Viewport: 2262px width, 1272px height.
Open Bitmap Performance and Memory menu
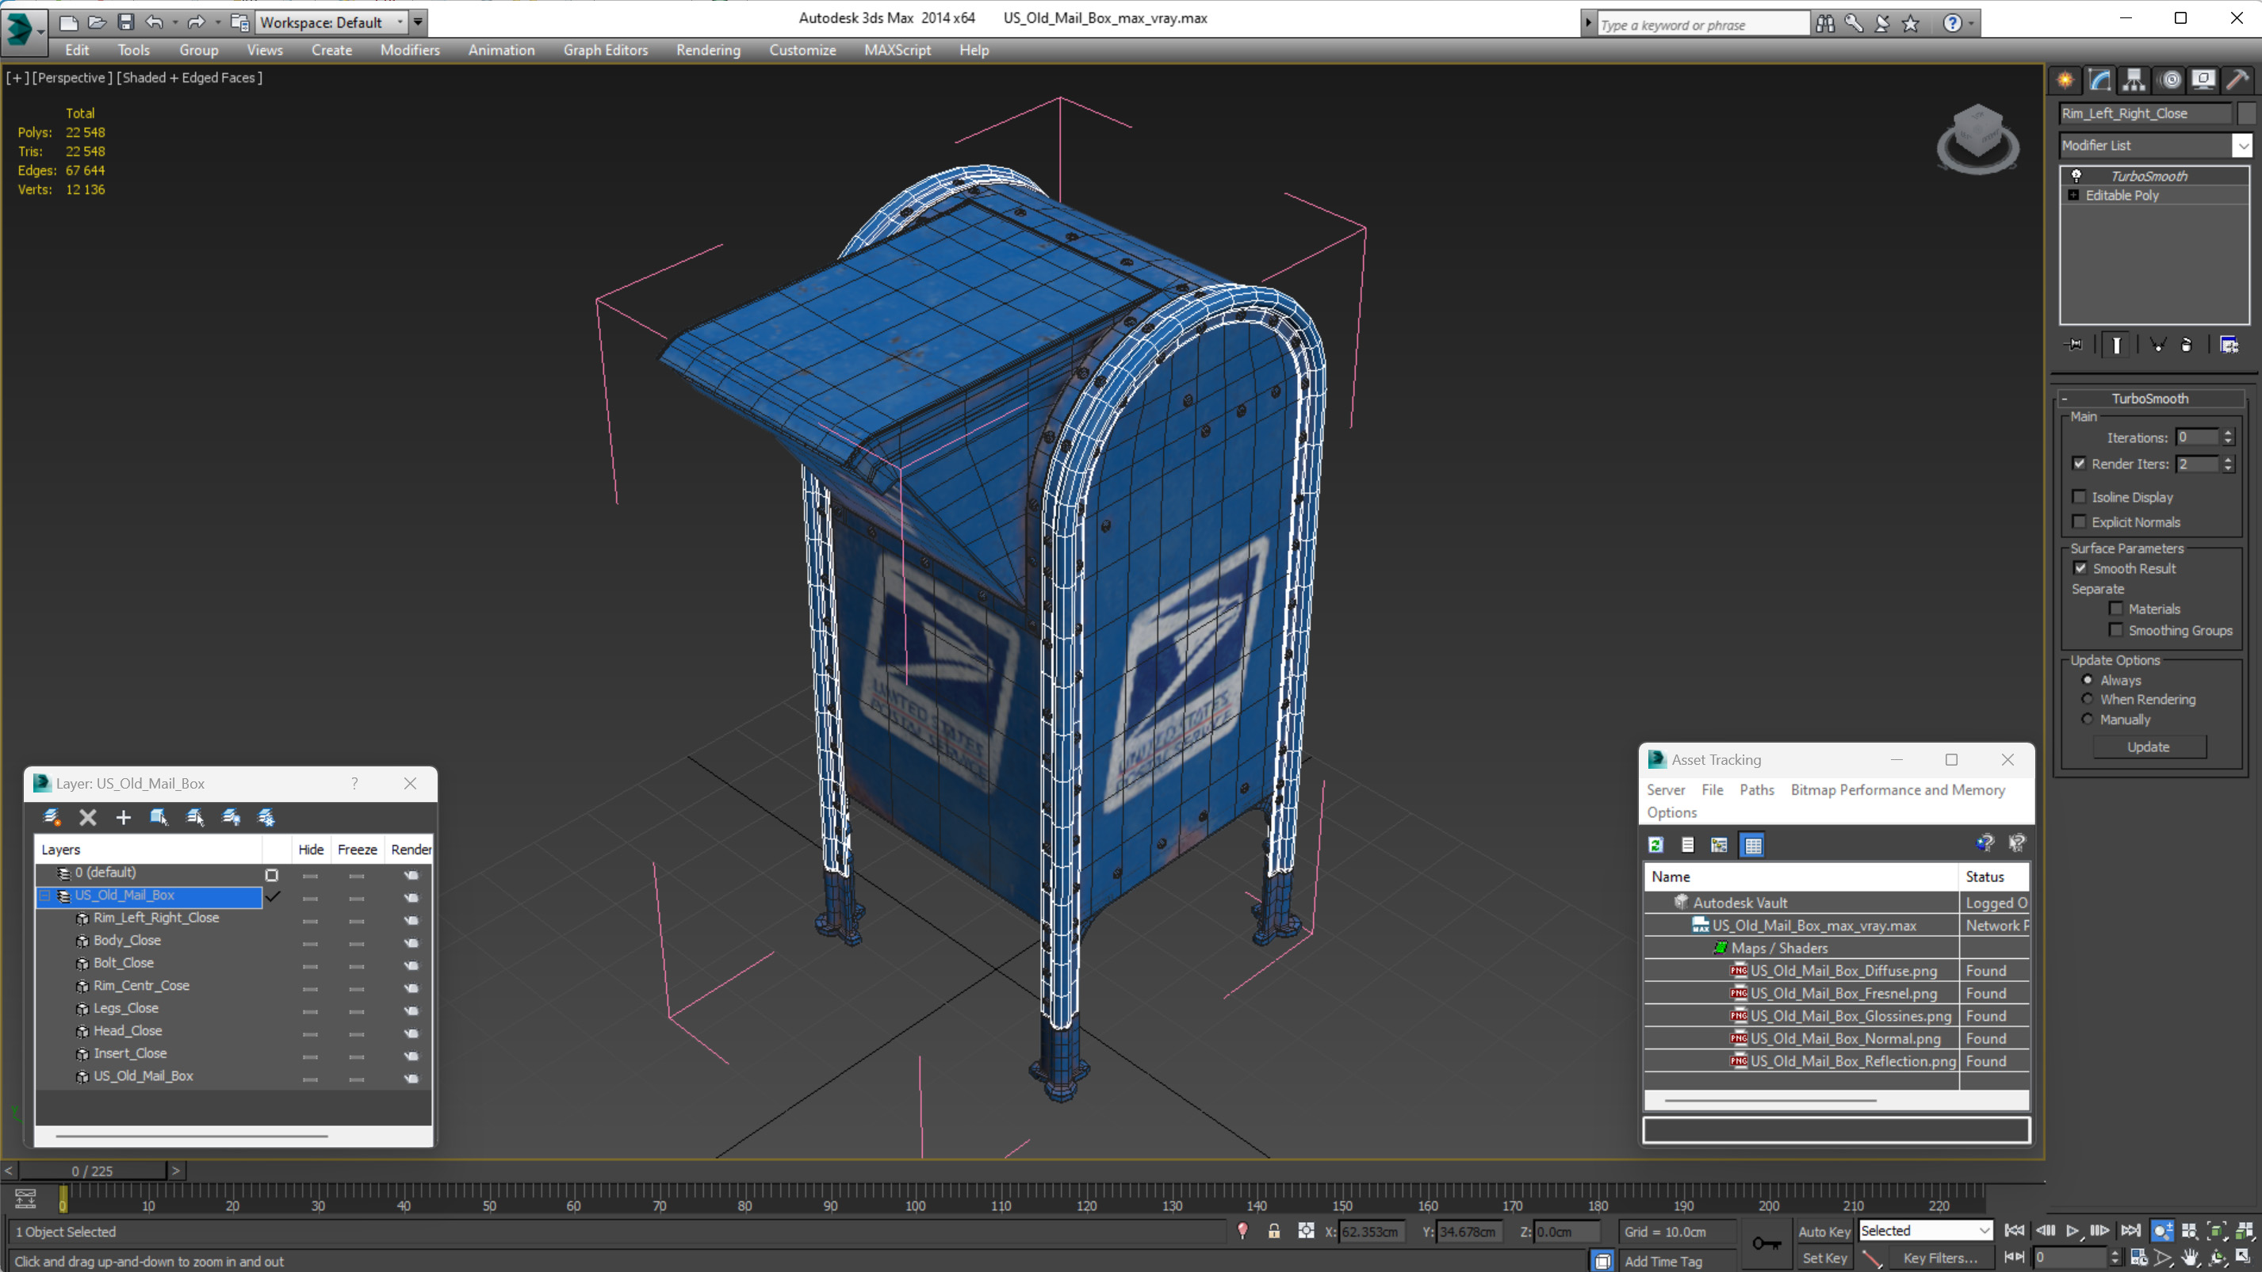point(1897,789)
